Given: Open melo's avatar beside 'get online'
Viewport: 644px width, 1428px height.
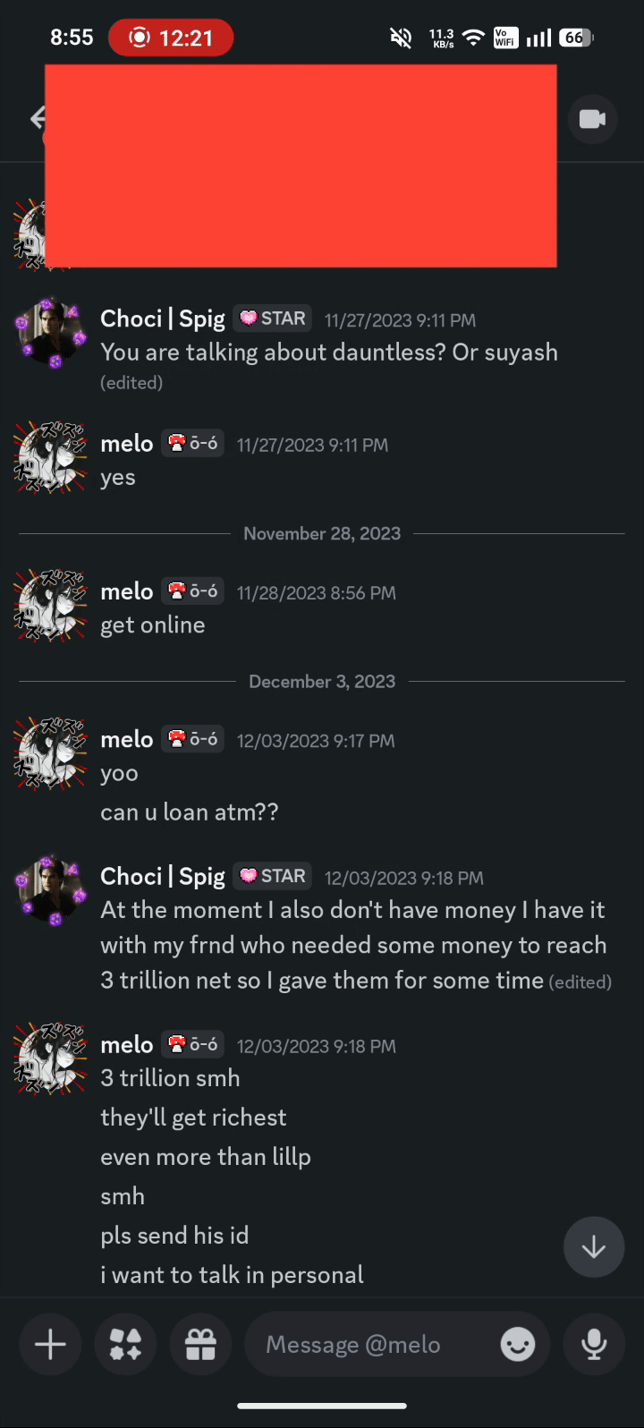Looking at the screenshot, I should 50,605.
